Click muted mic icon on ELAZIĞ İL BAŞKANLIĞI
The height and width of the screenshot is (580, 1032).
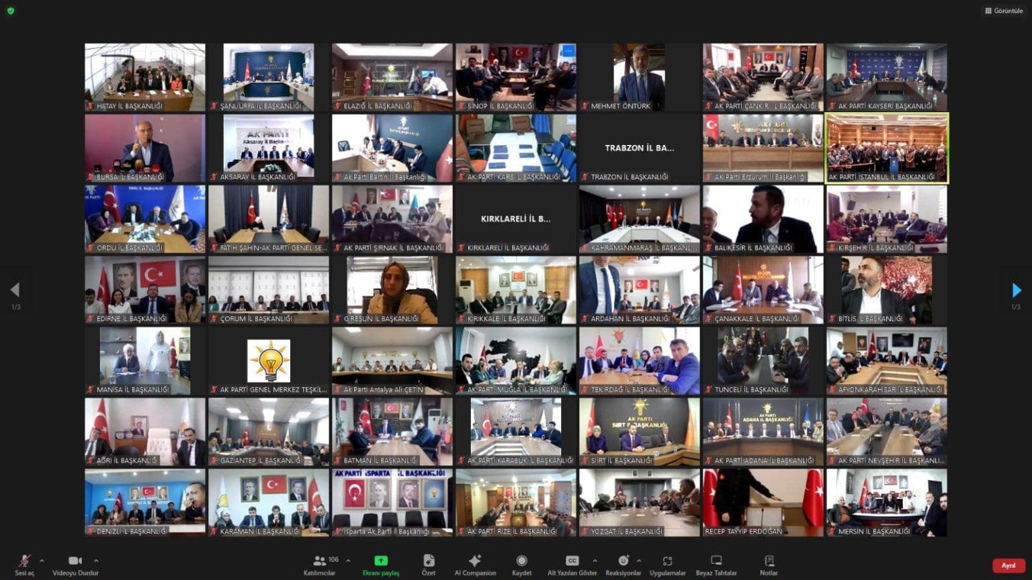(338, 106)
